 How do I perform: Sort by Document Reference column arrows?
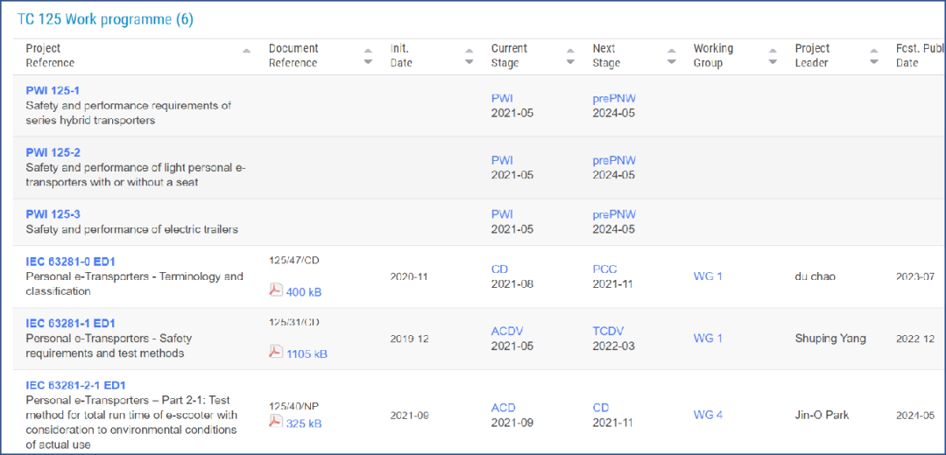[x=368, y=56]
